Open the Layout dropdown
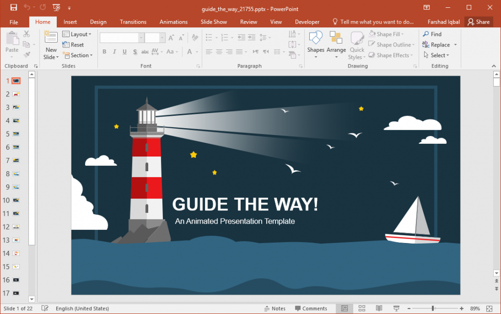This screenshot has height=314, width=501. point(78,34)
